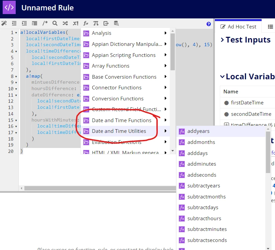Click the Unnamed Rule title
The image size is (275, 250).
click(47, 8)
